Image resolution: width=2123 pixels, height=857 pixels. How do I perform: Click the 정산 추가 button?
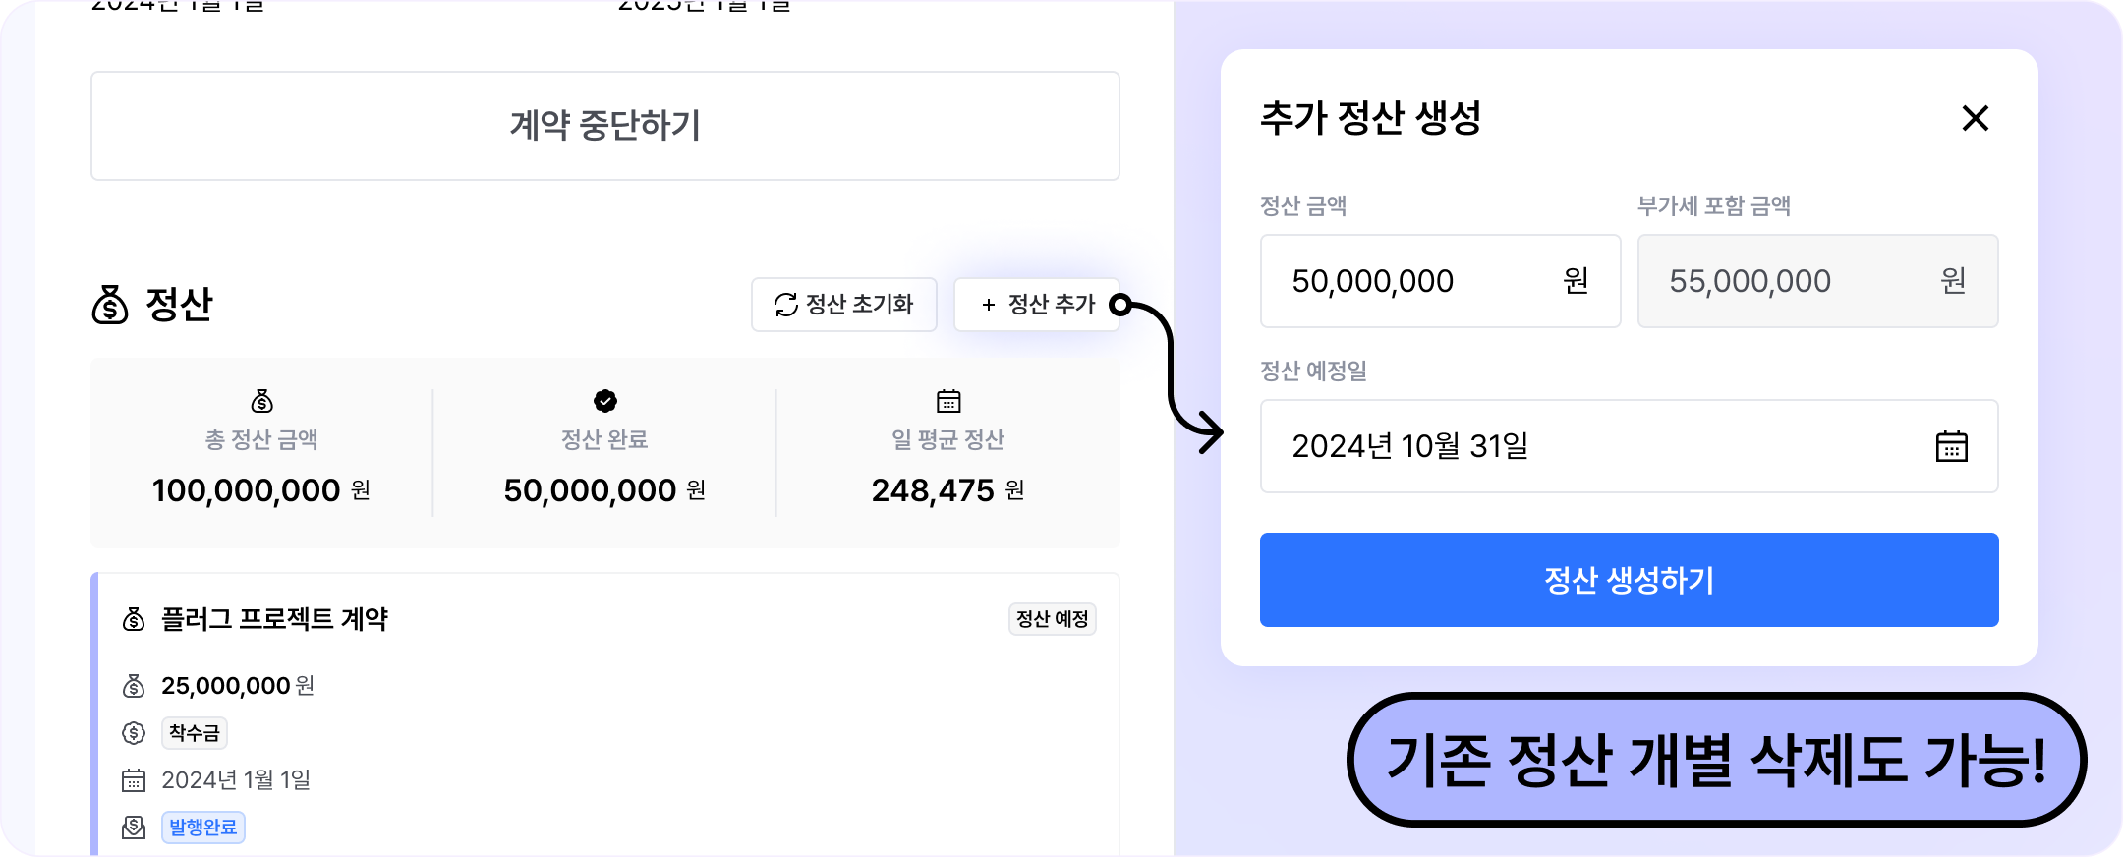coord(1037,305)
